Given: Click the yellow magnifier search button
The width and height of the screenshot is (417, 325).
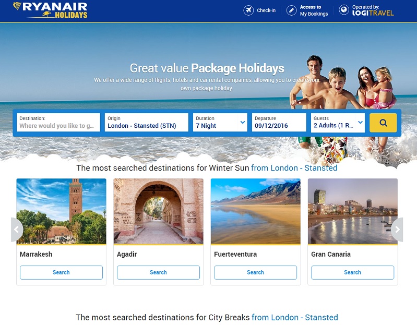Looking at the screenshot, I should (x=383, y=123).
